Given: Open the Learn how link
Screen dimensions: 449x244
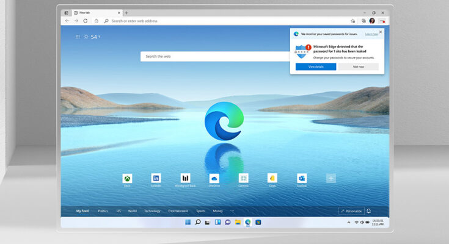Looking at the screenshot, I should click(x=371, y=34).
